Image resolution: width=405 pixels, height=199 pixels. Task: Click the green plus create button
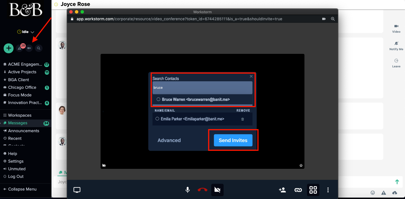(x=9, y=48)
